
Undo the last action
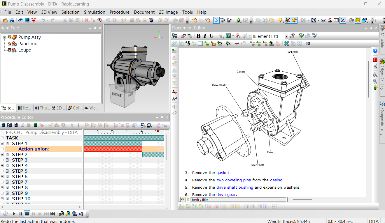[x=43, y=20]
